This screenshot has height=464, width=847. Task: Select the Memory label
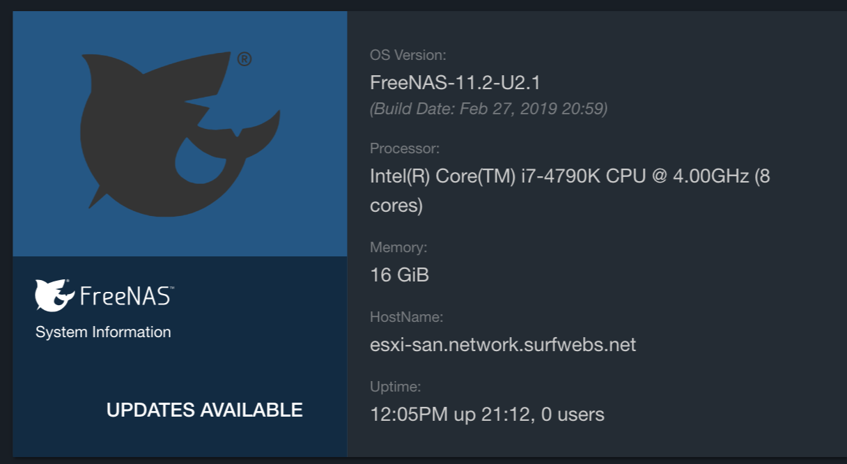[x=398, y=247]
